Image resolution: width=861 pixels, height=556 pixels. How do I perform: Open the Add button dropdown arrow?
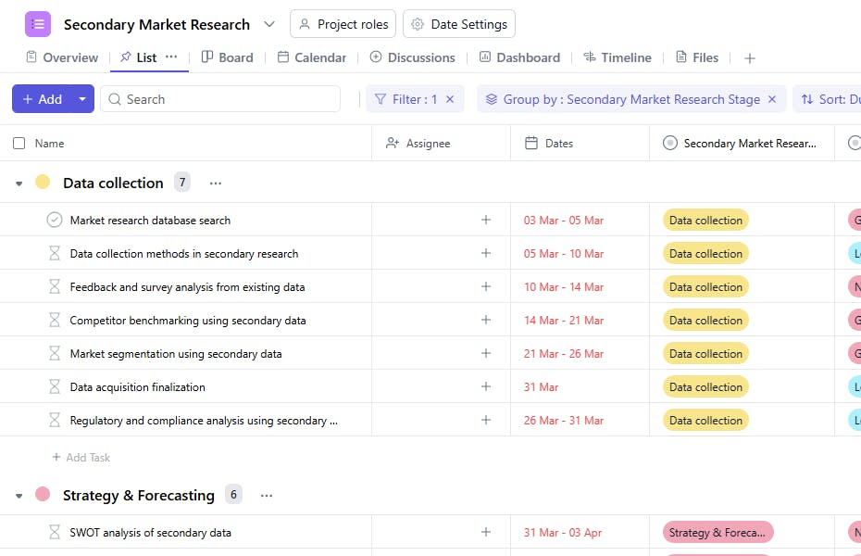82,99
